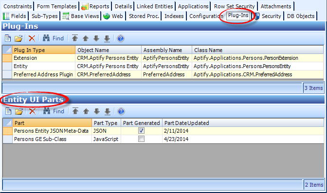This screenshot has height=193, width=327.
Task: Open the Linked Entities tab
Action: (155, 6)
